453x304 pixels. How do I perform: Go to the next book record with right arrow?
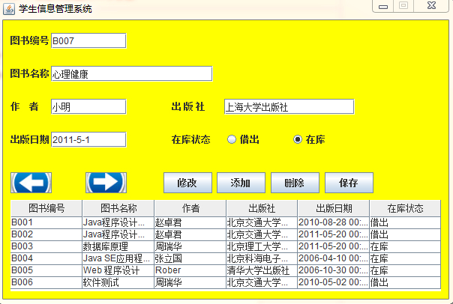[106, 183]
